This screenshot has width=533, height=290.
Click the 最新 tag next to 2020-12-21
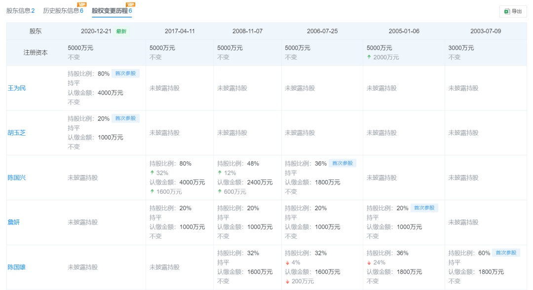click(x=121, y=31)
